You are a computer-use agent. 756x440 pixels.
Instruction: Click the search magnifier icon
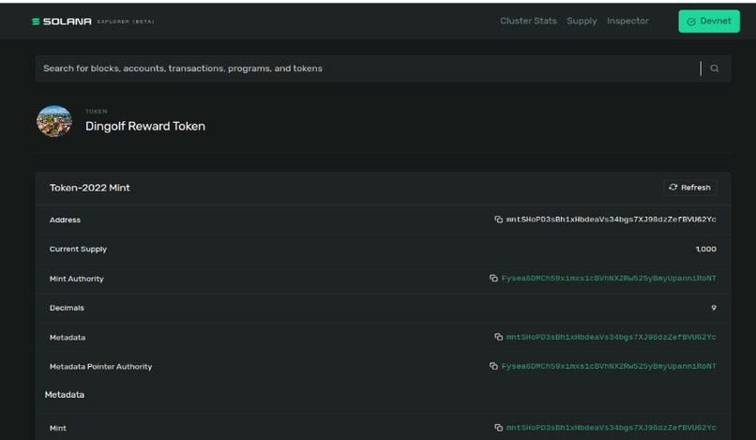715,68
